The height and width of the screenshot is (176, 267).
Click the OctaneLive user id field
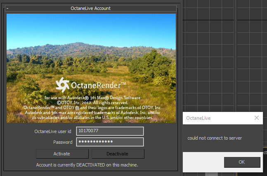110,131
